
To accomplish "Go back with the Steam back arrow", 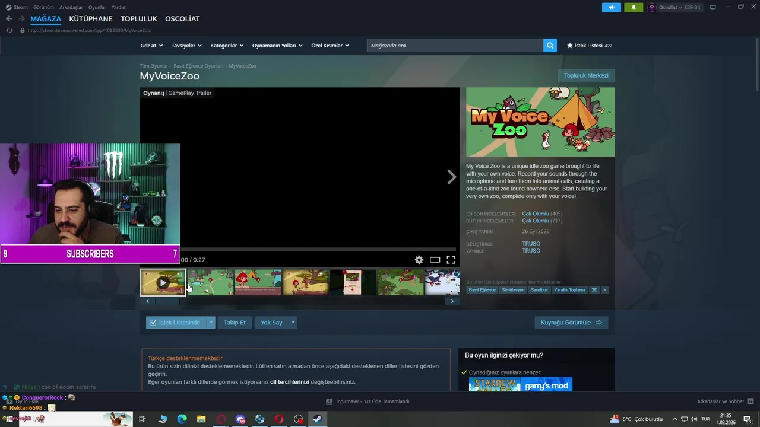I will (x=9, y=19).
